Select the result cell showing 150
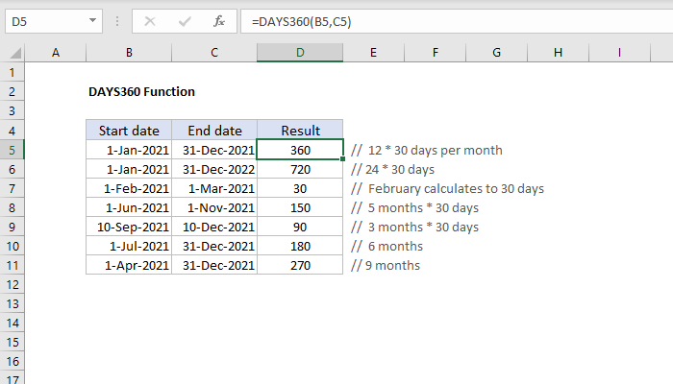This screenshot has width=673, height=384. point(300,208)
